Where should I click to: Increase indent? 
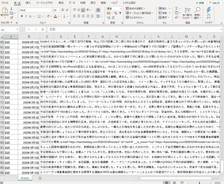[x=92, y=16]
